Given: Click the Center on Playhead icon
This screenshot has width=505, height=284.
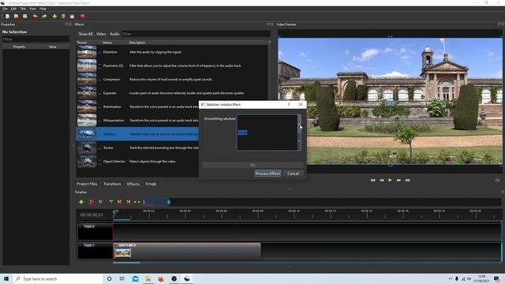Looking at the screenshot, I should (x=137, y=202).
